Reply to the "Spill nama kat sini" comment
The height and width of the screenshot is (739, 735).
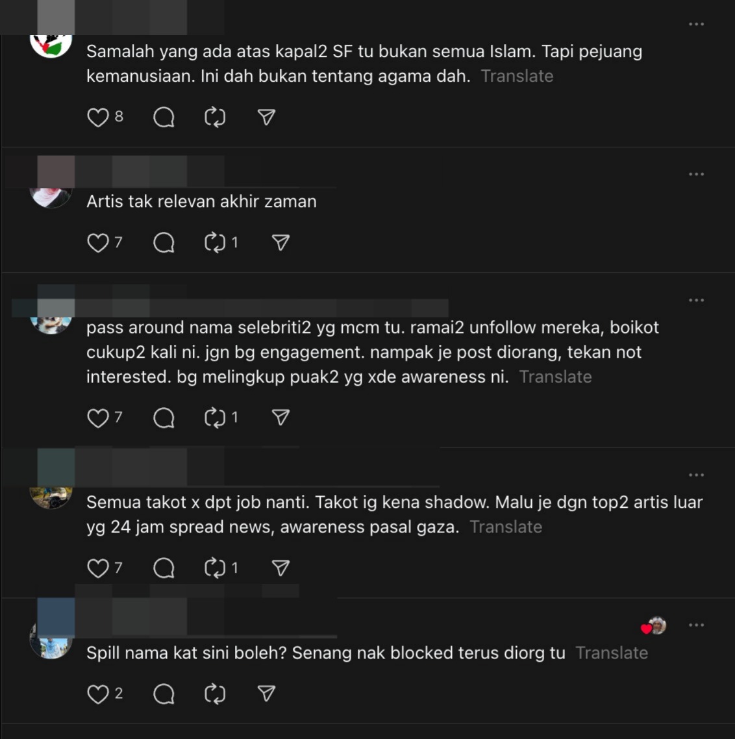[x=164, y=694]
